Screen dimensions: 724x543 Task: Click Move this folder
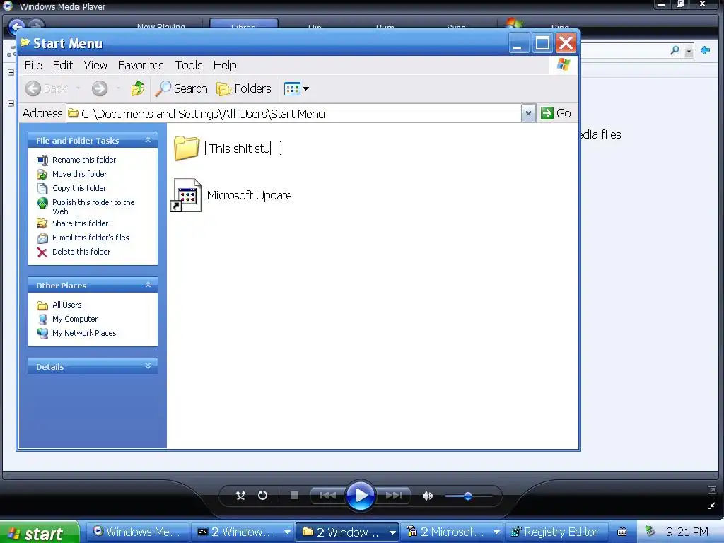79,174
